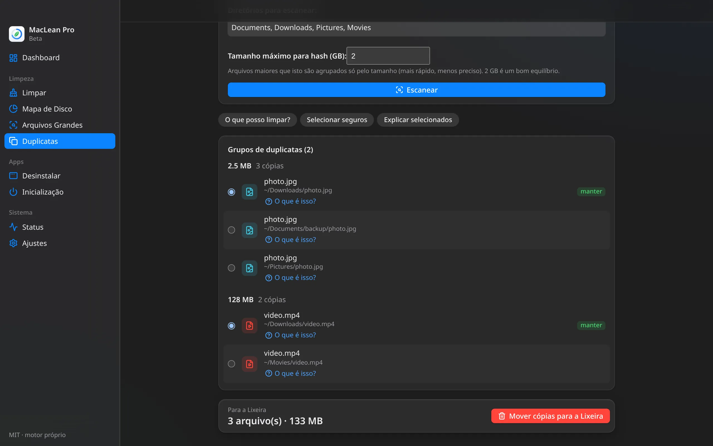Open 'O que é isso?' for ~/Downloads/photo.jpg
713x446 pixels.
[x=290, y=202]
